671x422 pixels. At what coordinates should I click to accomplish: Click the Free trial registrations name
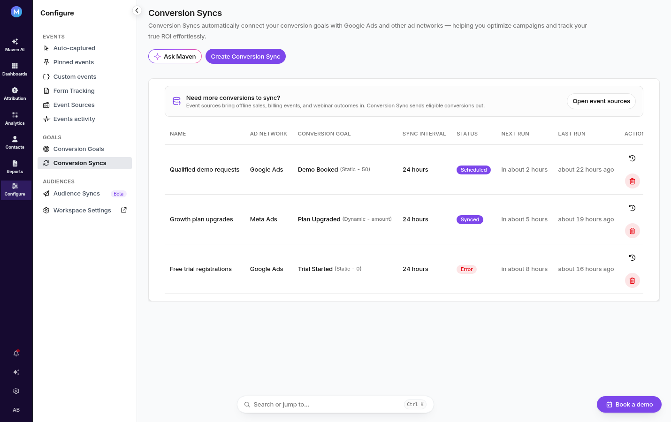point(201,269)
